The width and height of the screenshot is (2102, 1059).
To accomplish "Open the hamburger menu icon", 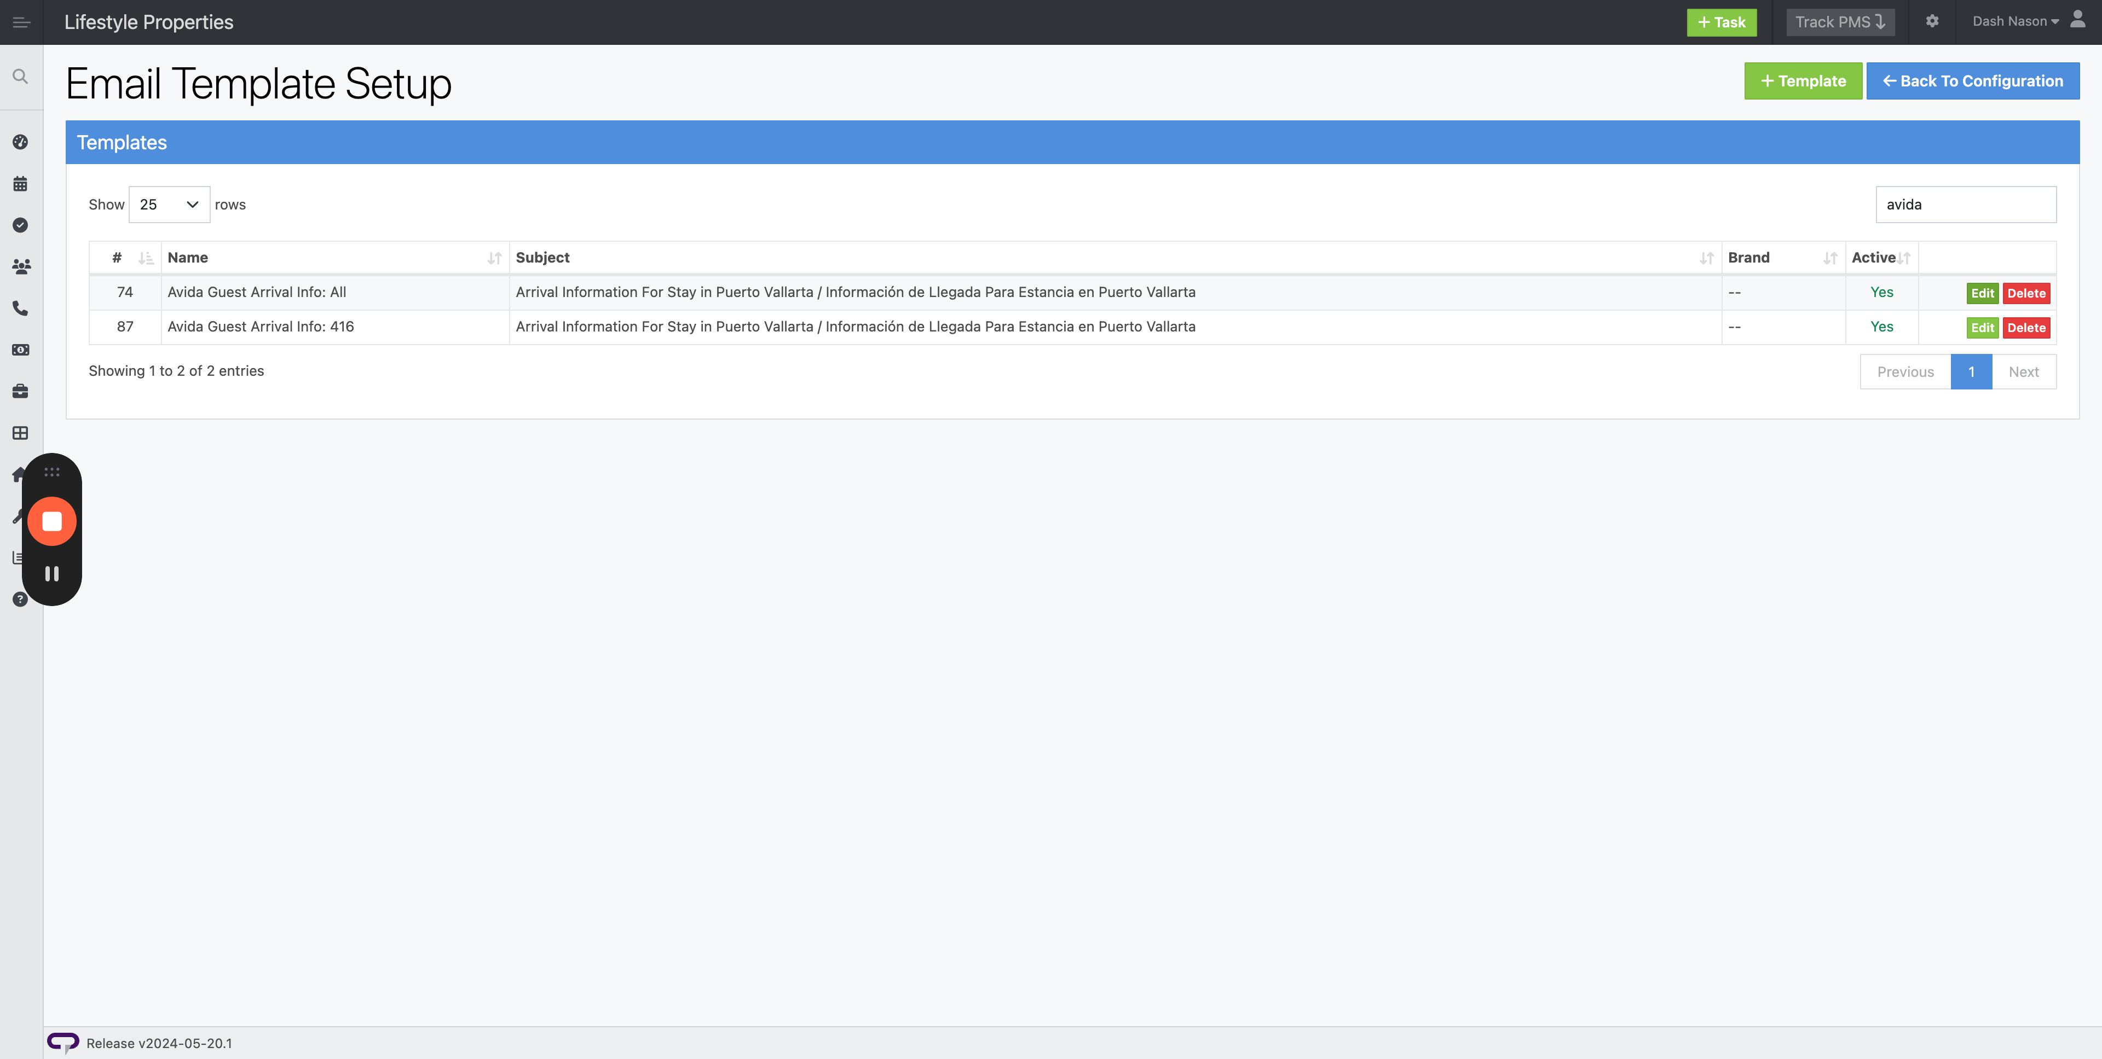I will [x=21, y=22].
